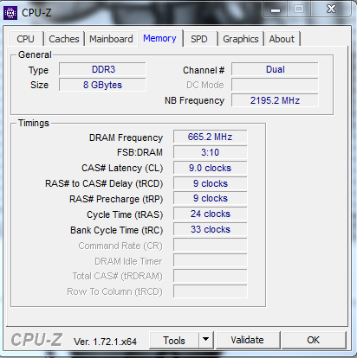The height and width of the screenshot is (358, 357).
Task: Go to the SPD tab
Action: tap(199, 39)
